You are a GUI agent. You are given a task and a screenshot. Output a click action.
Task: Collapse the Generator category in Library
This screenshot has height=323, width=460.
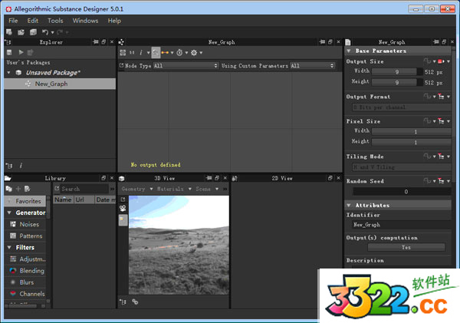(9, 213)
